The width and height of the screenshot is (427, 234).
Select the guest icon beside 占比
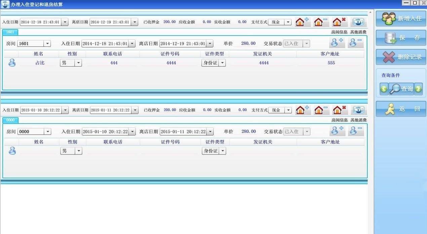tap(12, 62)
